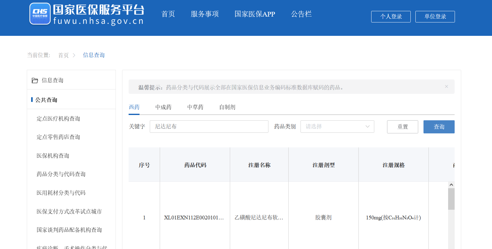Close the 温馨提示 notice banner
Screen dimensions: 492x249
[x=446, y=87]
